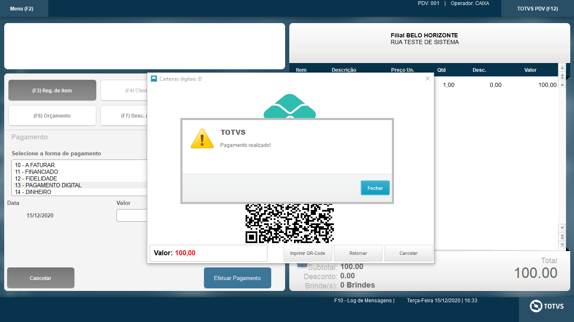Click the Desc. column header
This screenshot has height=322, width=574.
click(479, 70)
